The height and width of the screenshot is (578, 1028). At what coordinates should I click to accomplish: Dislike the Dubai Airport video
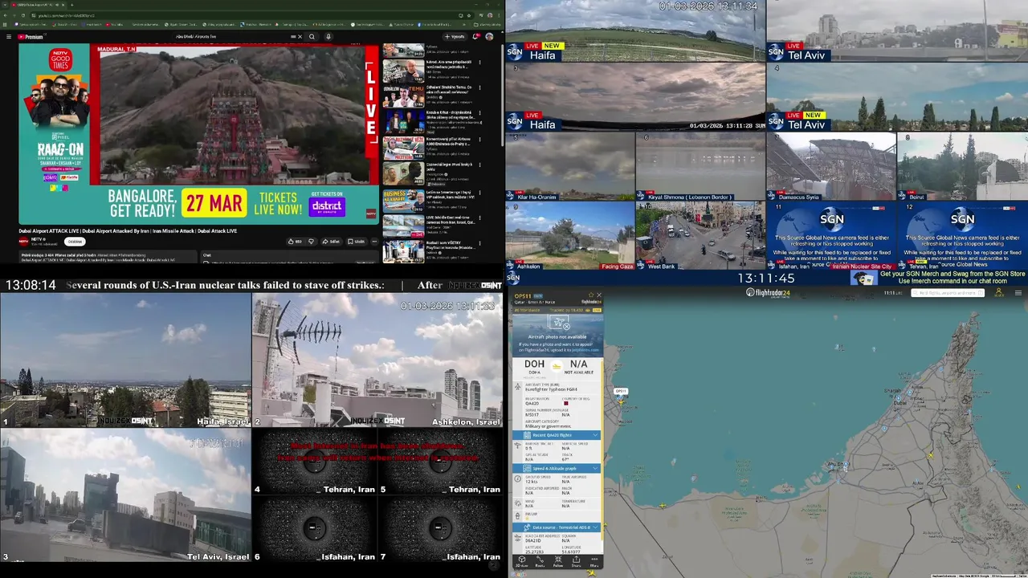click(312, 242)
